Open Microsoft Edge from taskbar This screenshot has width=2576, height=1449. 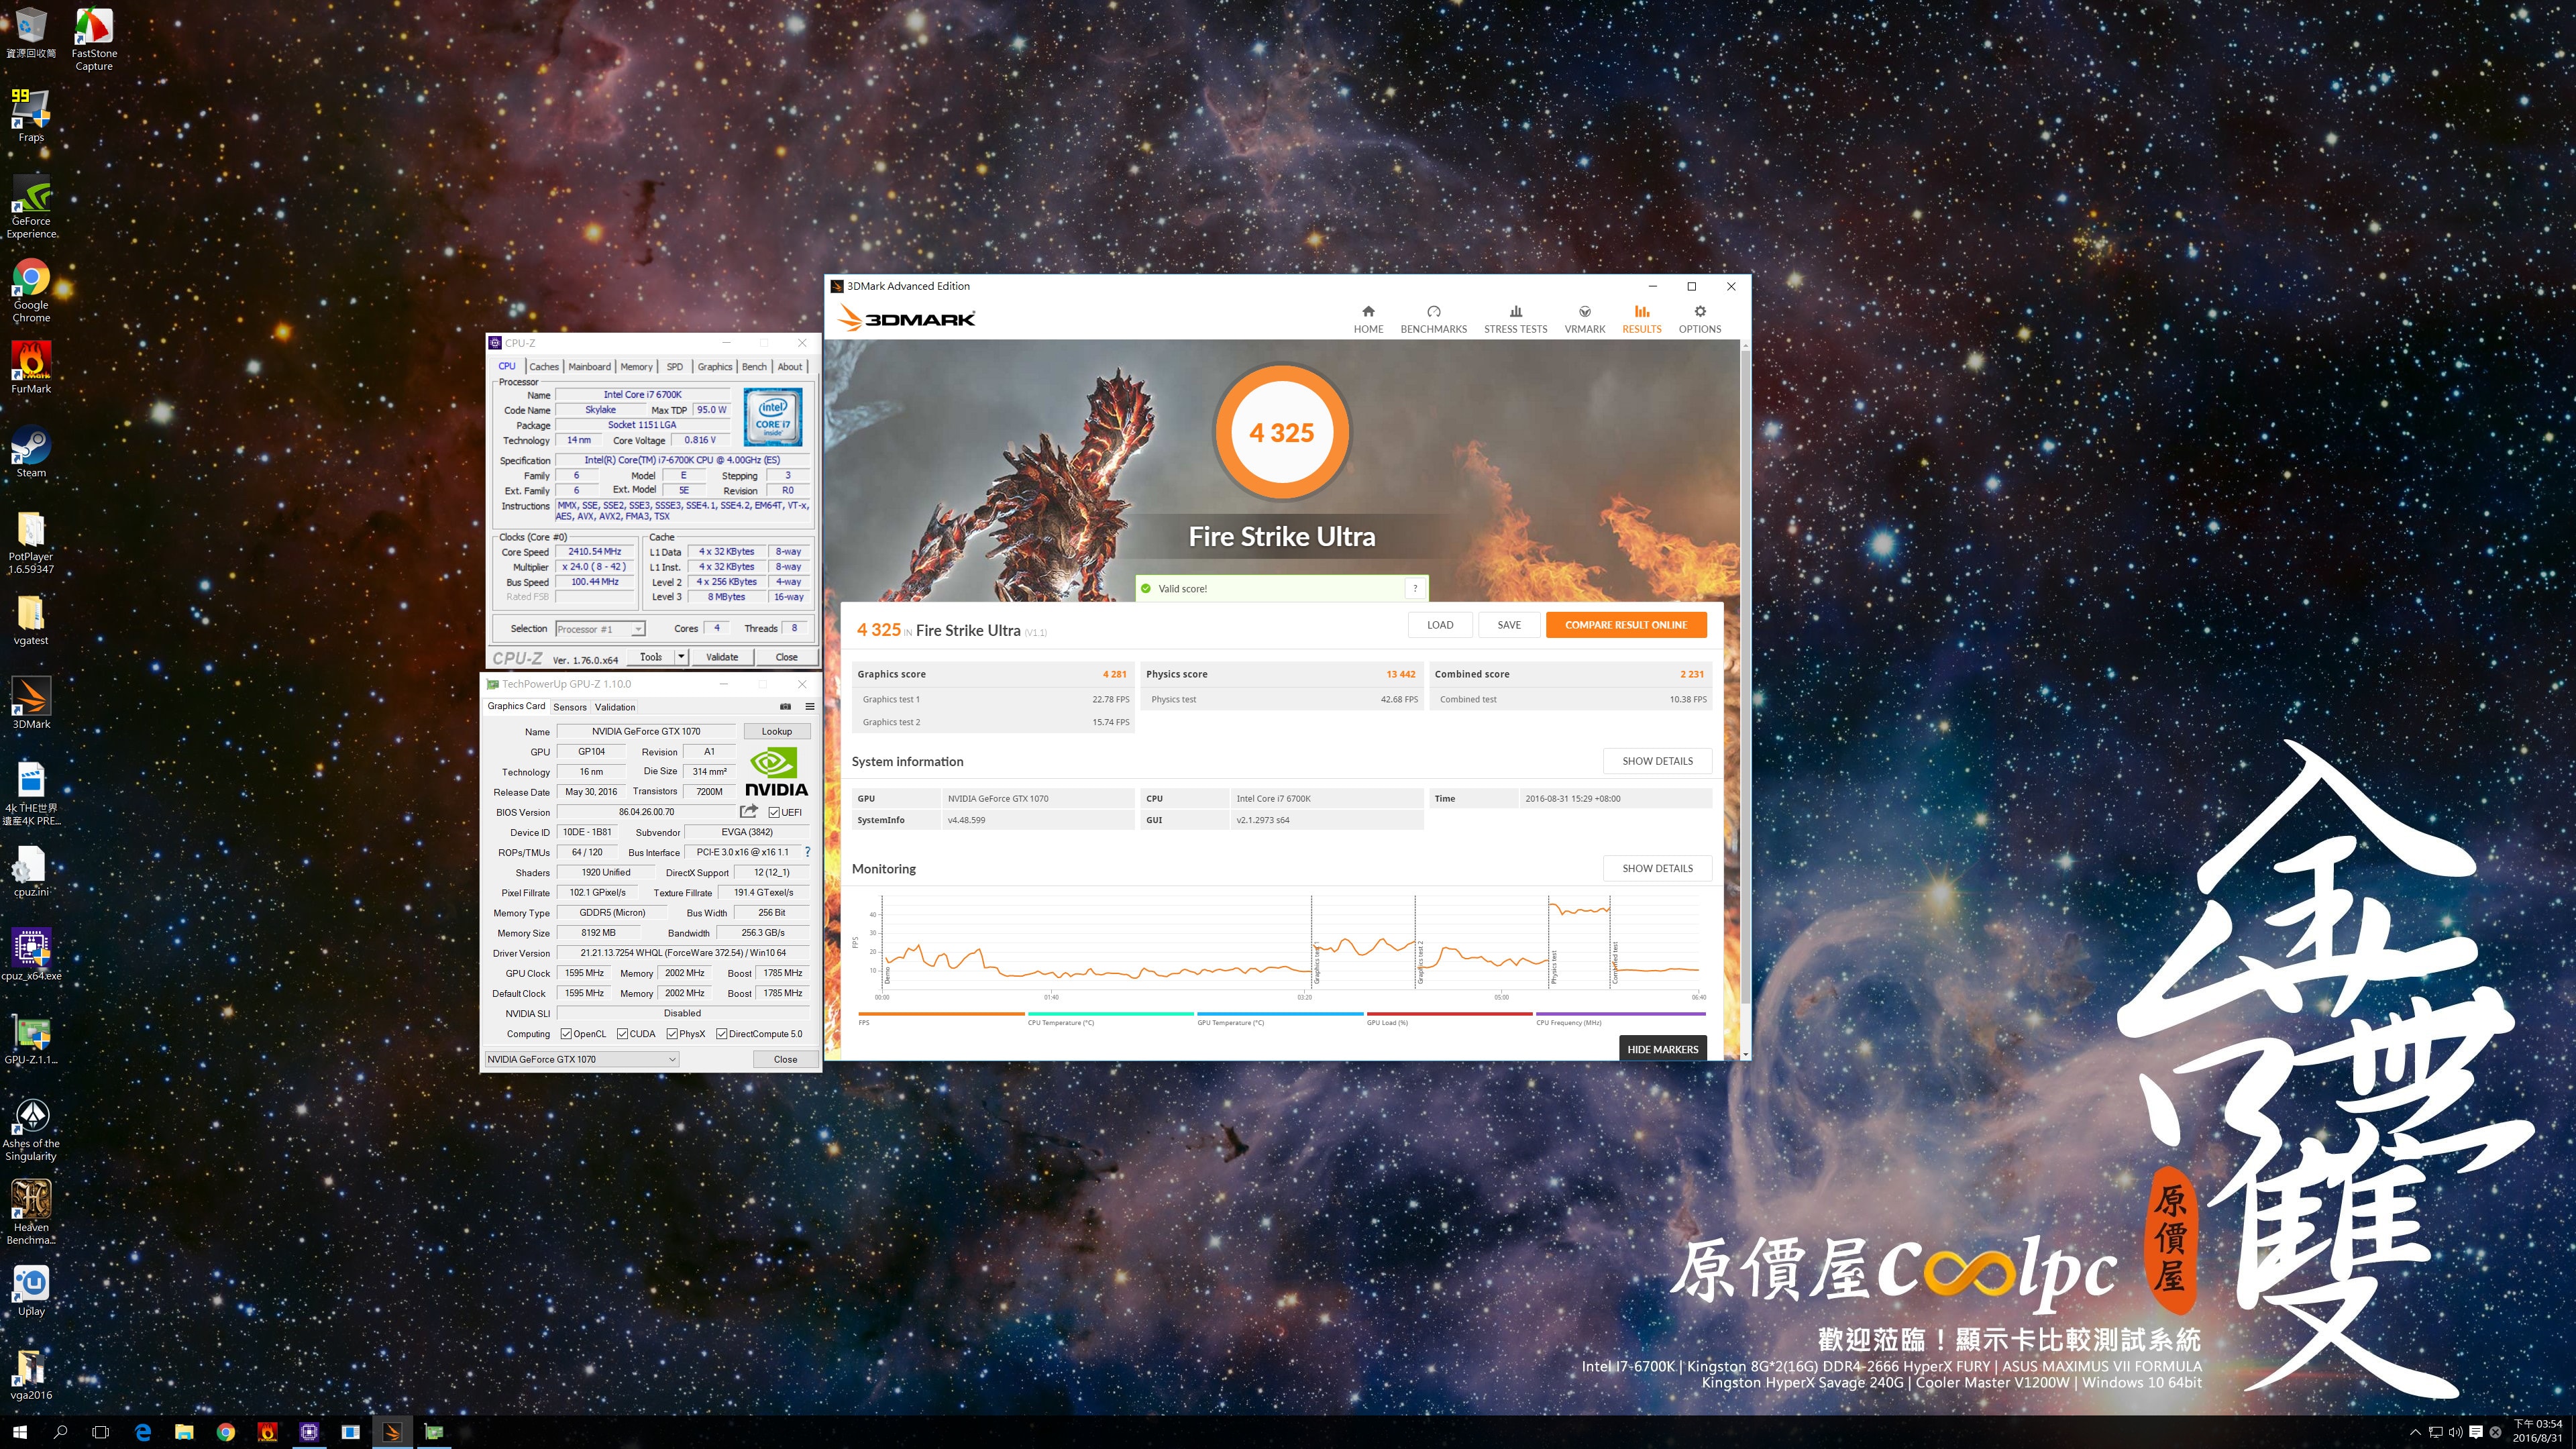[x=143, y=1432]
